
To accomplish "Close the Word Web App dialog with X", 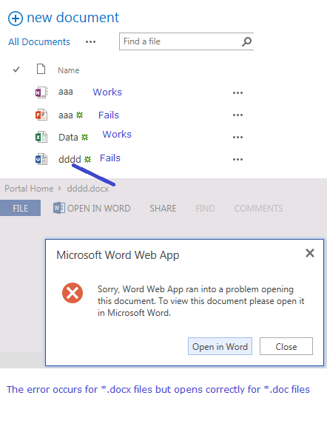I will [310, 253].
